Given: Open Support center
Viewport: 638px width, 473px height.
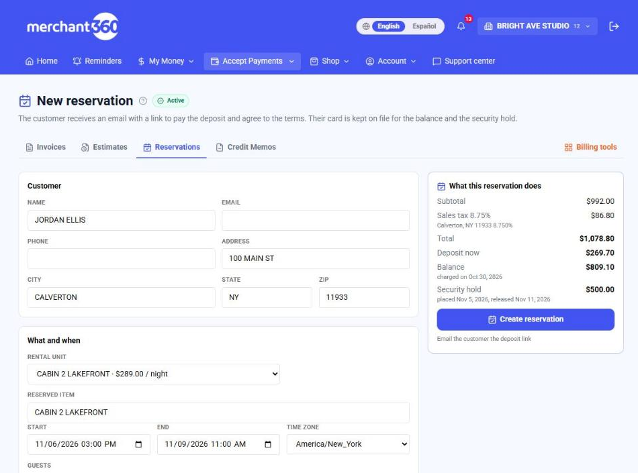Looking at the screenshot, I should point(464,61).
